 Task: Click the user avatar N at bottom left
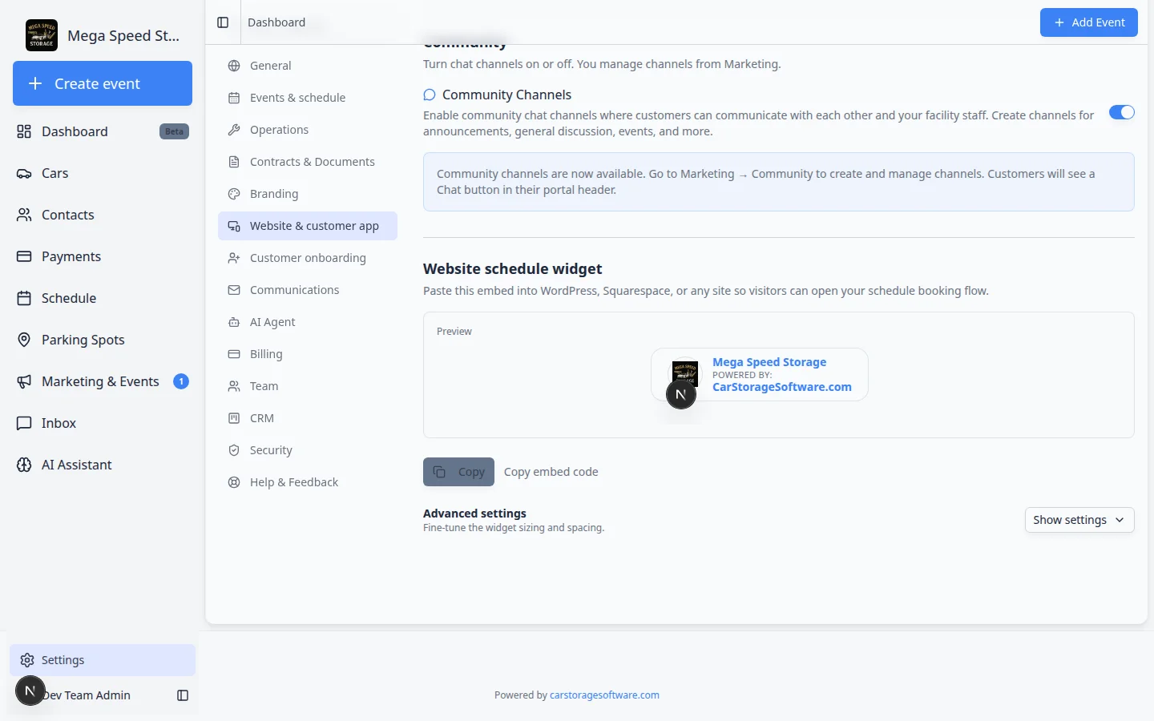30,691
